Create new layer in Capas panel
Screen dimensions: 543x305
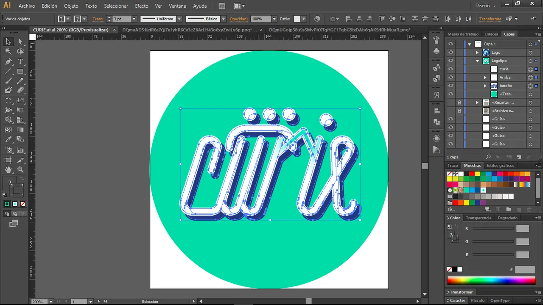coord(518,157)
